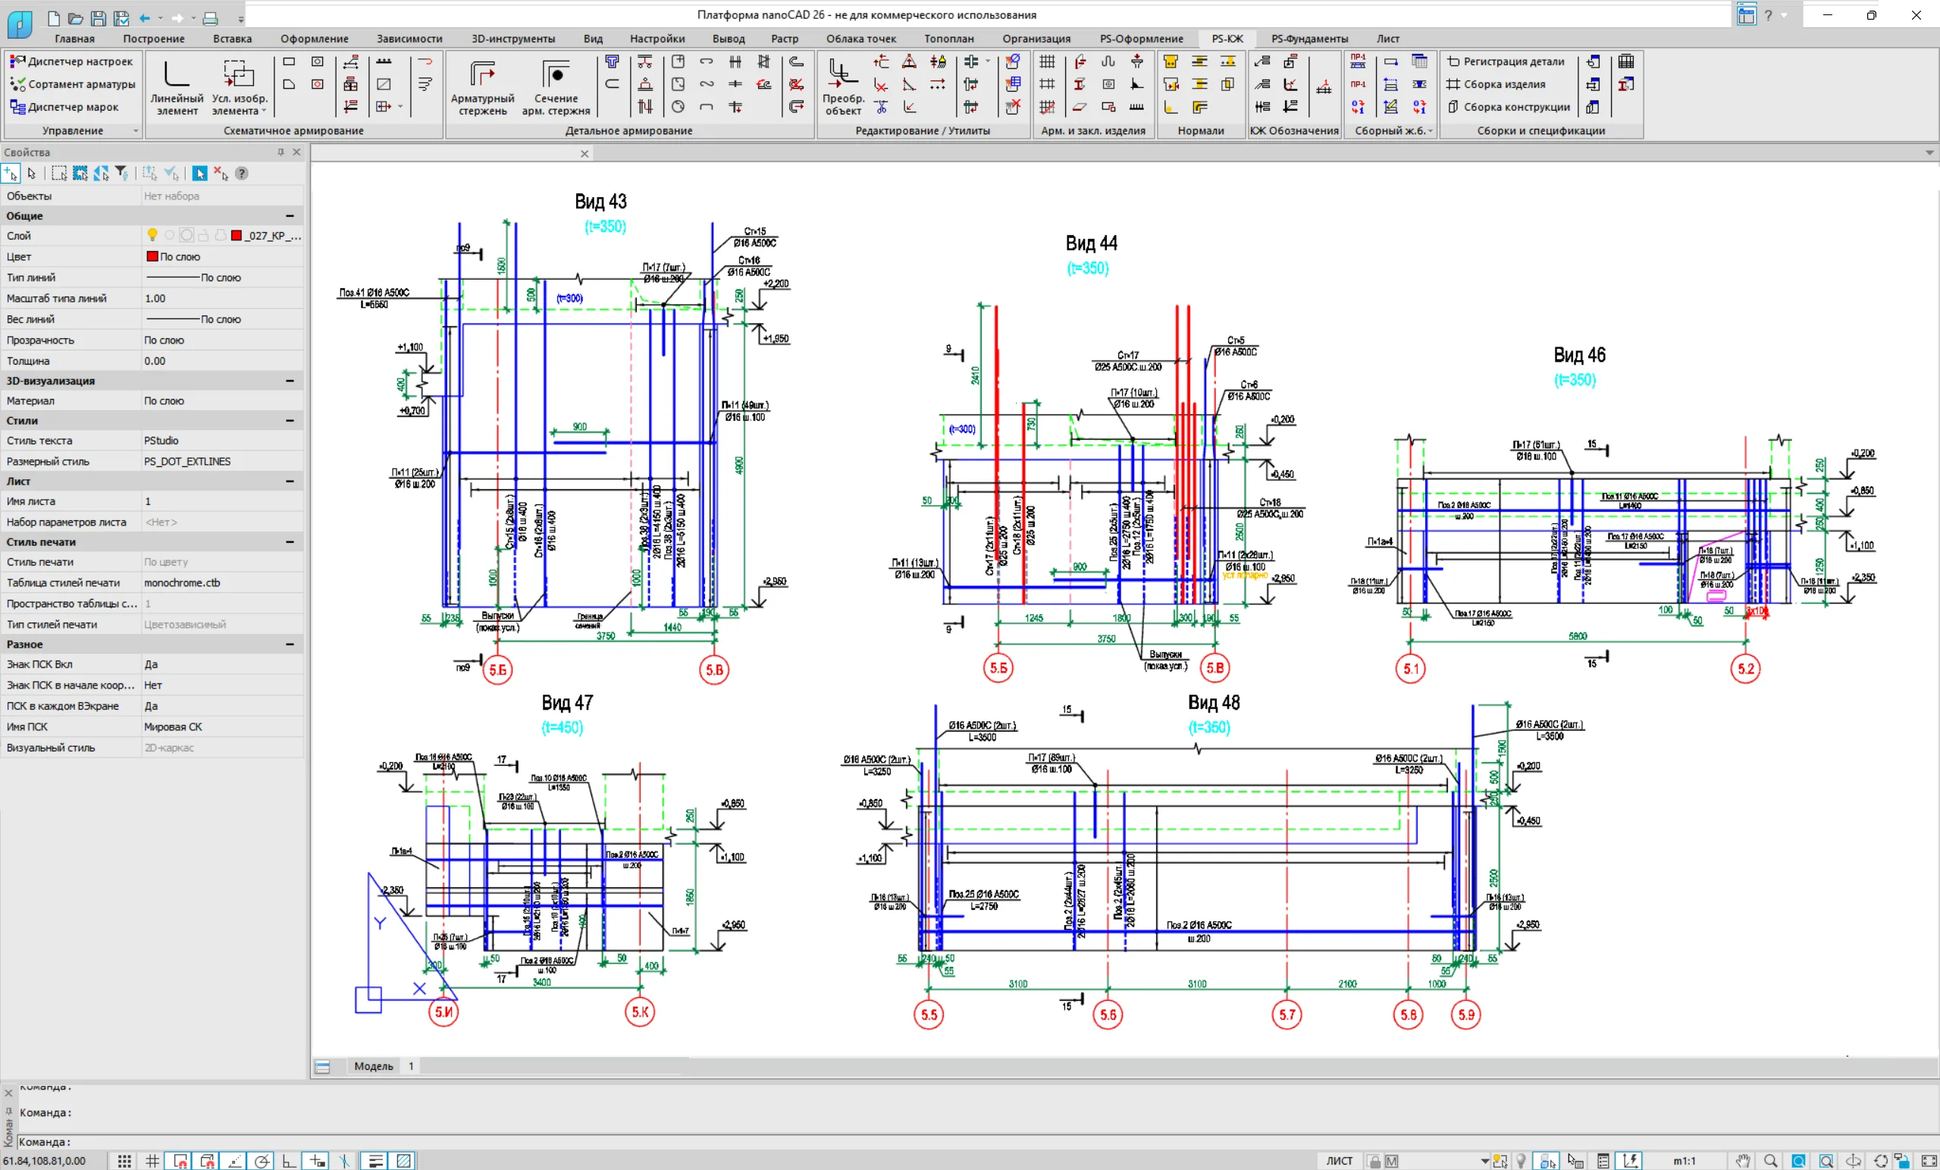Collapse the Общие properties section
Screen dimensions: 1940x1170
click(290, 216)
